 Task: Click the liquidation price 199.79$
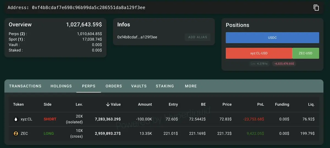(307, 133)
